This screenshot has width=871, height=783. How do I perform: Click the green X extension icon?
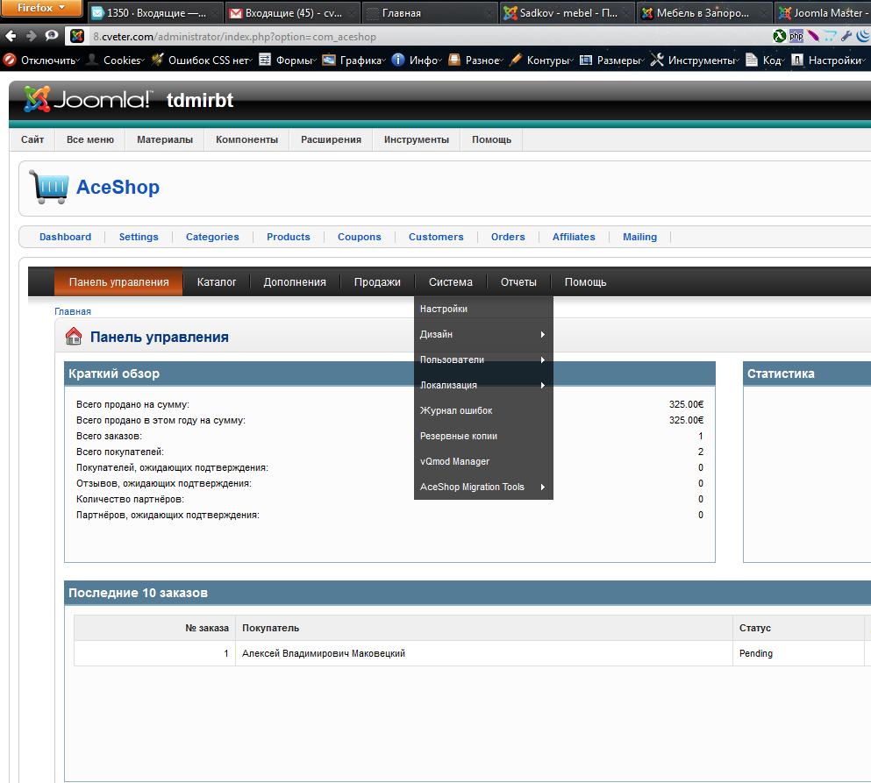780,36
